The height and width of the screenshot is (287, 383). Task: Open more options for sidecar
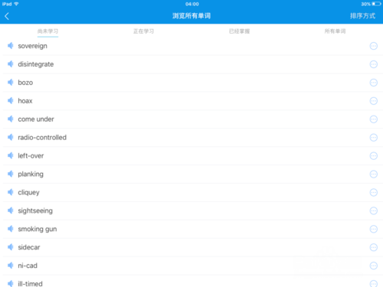[374, 247]
